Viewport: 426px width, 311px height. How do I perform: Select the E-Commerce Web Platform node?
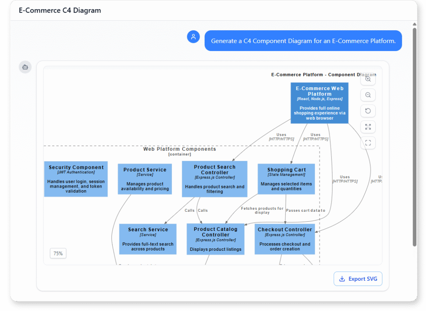[319, 103]
